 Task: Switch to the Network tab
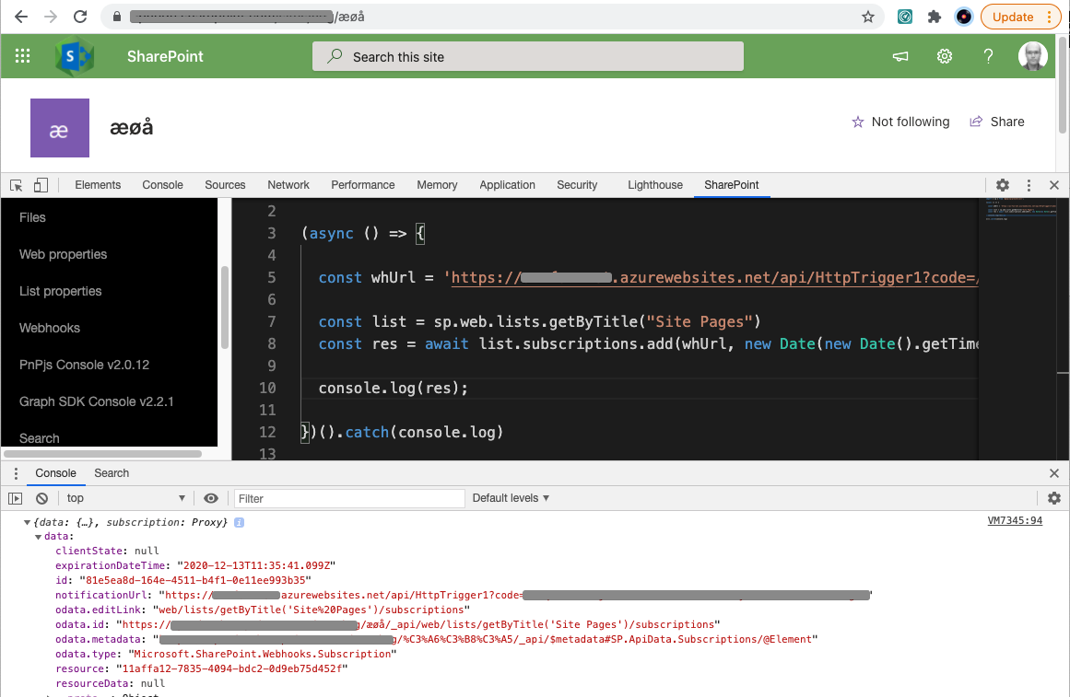click(288, 185)
